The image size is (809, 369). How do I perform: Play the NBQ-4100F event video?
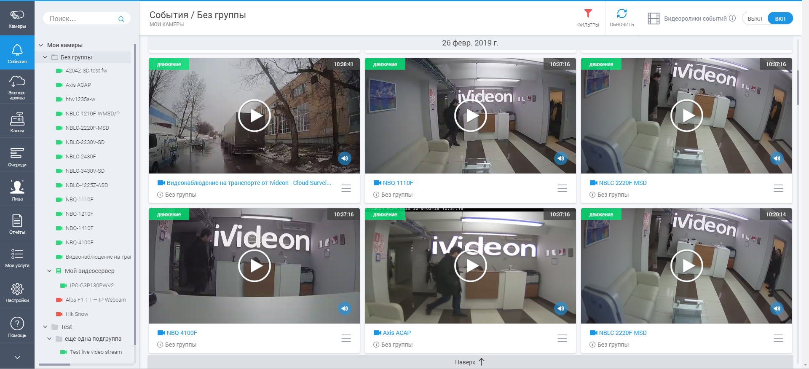click(254, 265)
